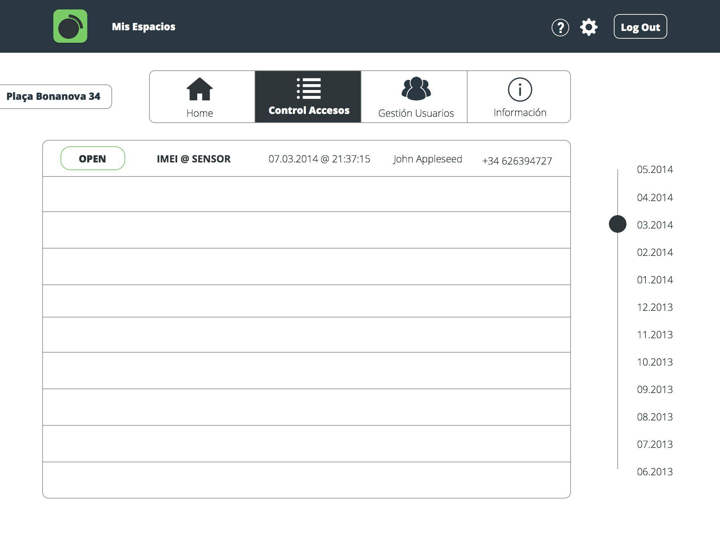Click the green app logo icon
This screenshot has width=720, height=540.
click(70, 26)
